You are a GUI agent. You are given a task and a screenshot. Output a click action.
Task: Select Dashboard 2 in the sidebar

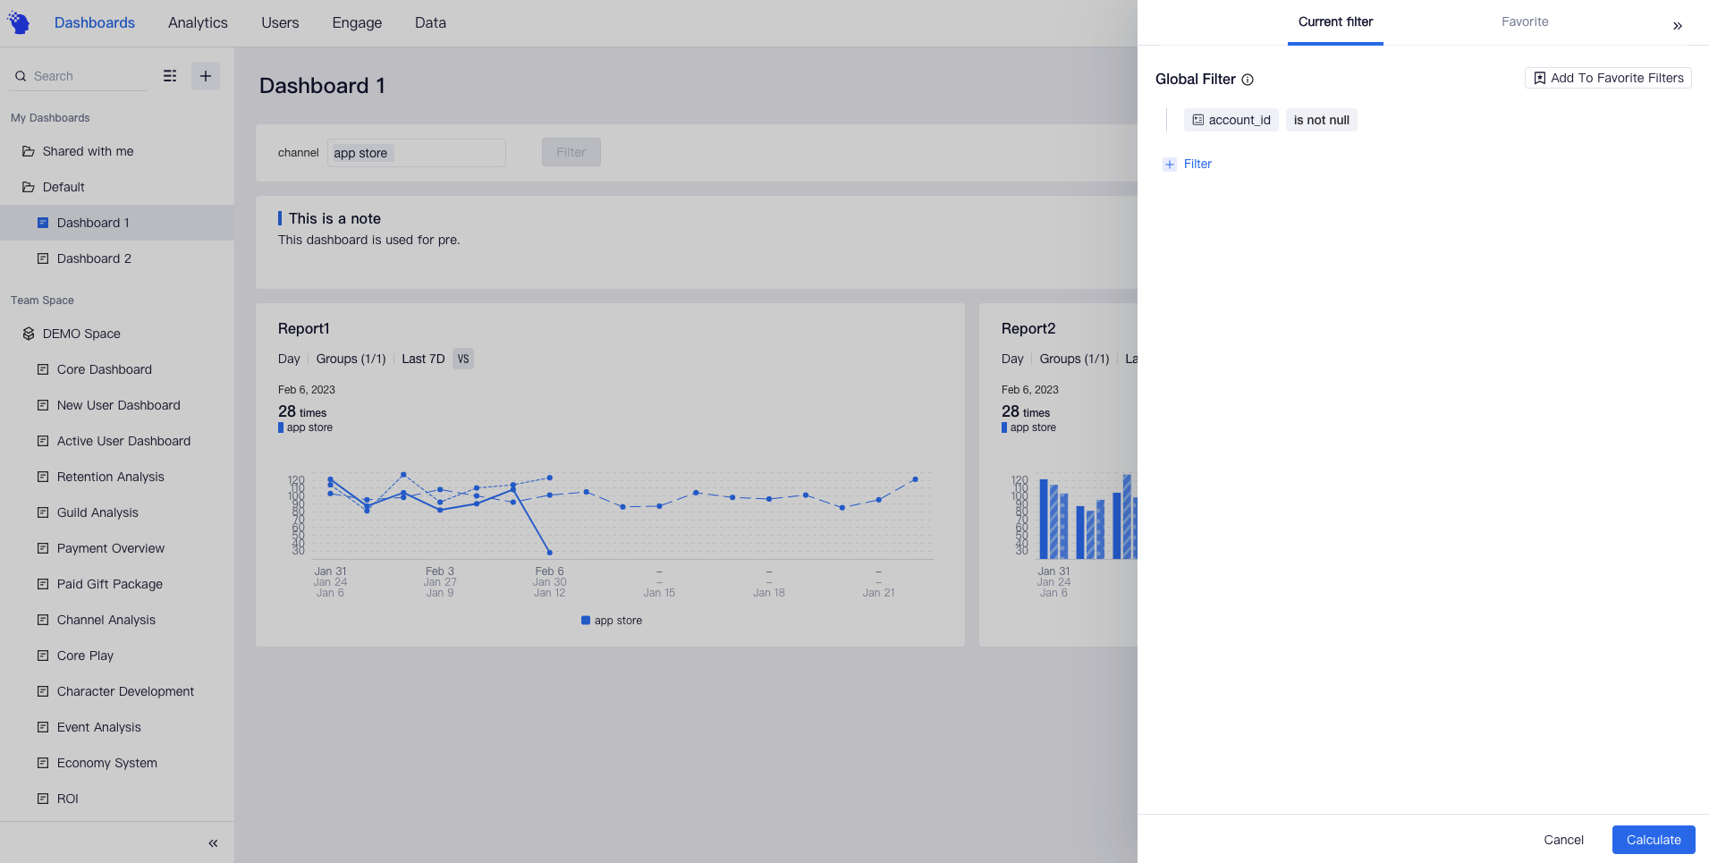pos(93,258)
